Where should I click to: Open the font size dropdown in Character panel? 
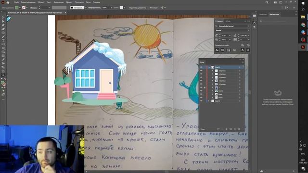pyautogui.click(x=230, y=36)
